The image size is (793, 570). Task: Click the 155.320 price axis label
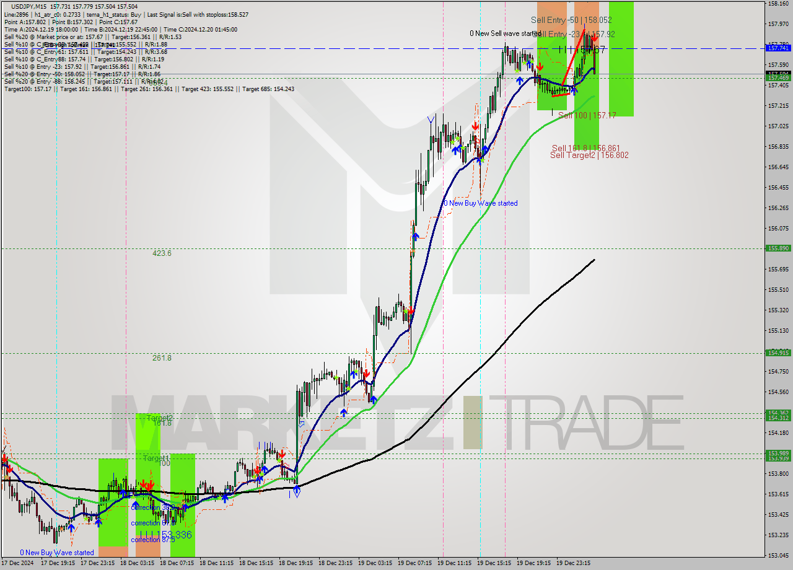tap(778, 310)
